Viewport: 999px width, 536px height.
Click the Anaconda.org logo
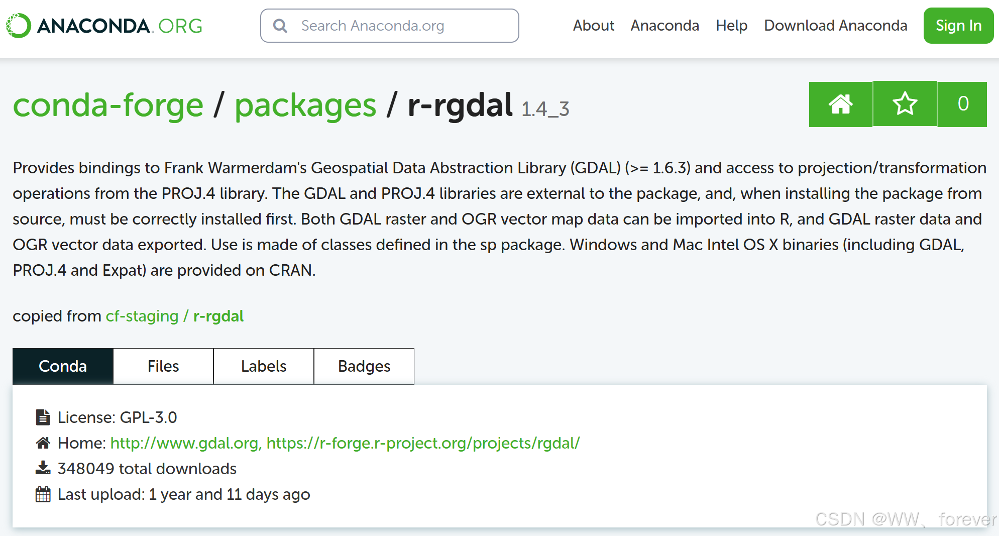[x=104, y=26]
